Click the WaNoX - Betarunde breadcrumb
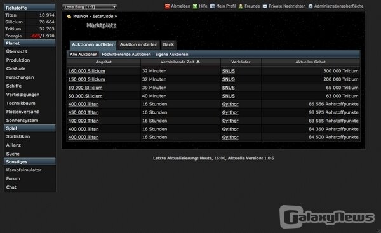This screenshot has width=381, height=233. 93,17
